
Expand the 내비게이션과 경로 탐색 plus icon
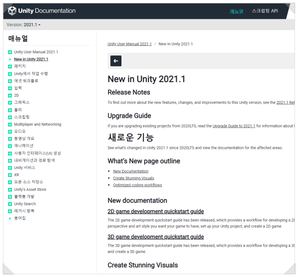[10, 160]
